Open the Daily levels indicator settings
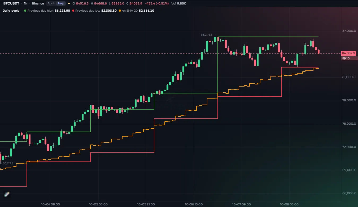This screenshot has width=358, height=207. 11,11
